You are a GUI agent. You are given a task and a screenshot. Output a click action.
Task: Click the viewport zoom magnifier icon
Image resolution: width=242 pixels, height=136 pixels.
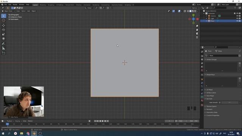(197, 26)
